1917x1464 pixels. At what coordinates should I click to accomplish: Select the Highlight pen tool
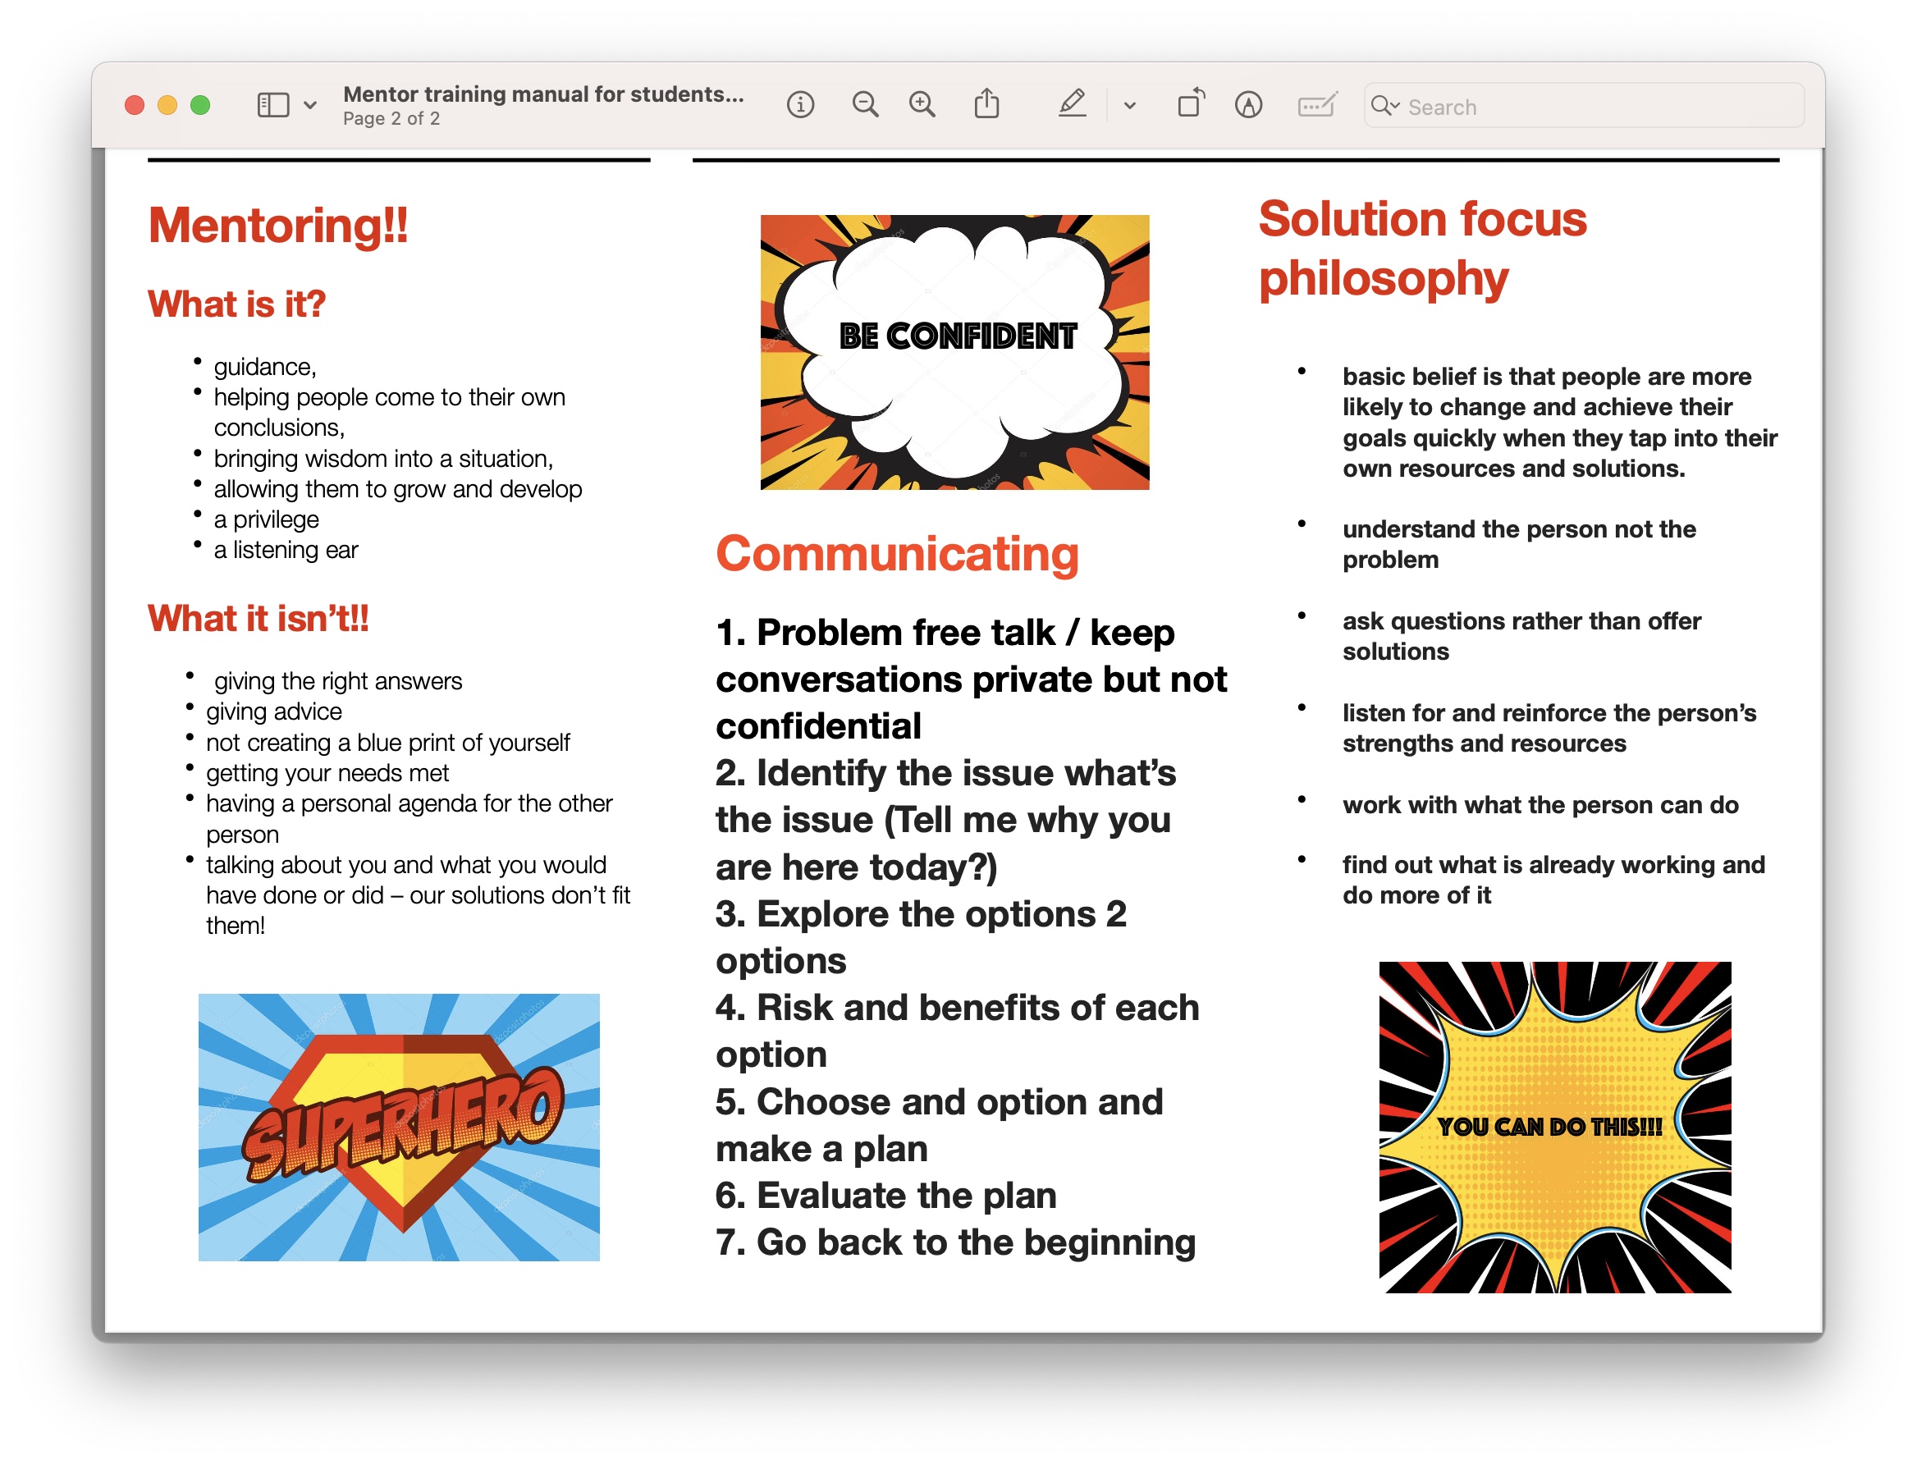pyautogui.click(x=1072, y=104)
